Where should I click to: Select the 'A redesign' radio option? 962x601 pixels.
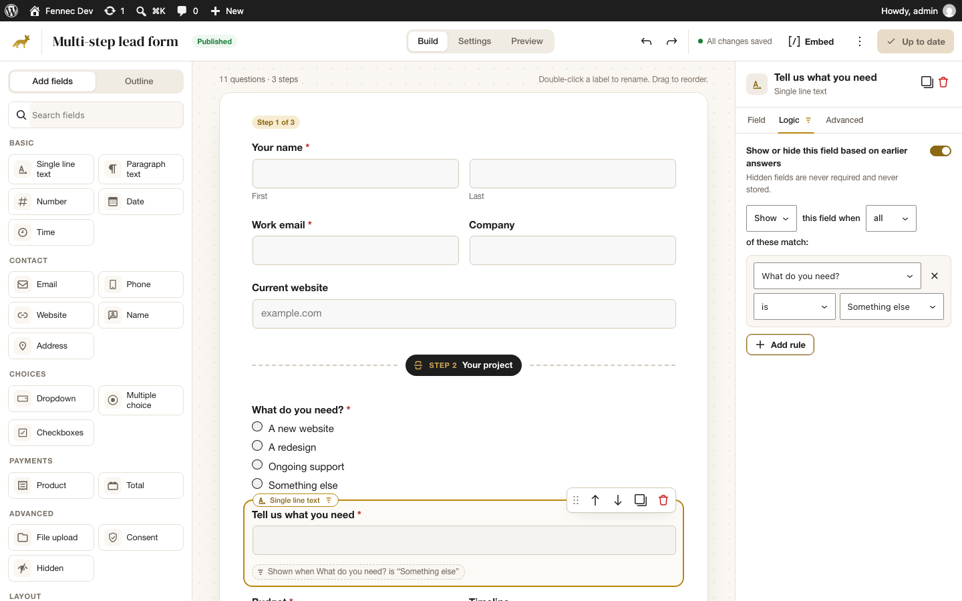[x=257, y=445]
